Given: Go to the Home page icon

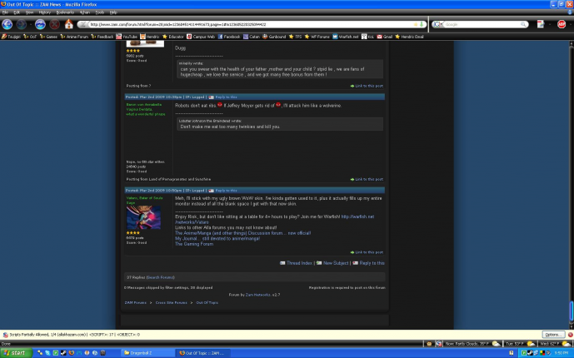Looking at the screenshot, I should [x=69, y=24].
